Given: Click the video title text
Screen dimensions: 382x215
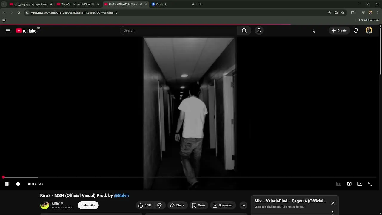Looking at the screenshot, I should tap(84, 196).
